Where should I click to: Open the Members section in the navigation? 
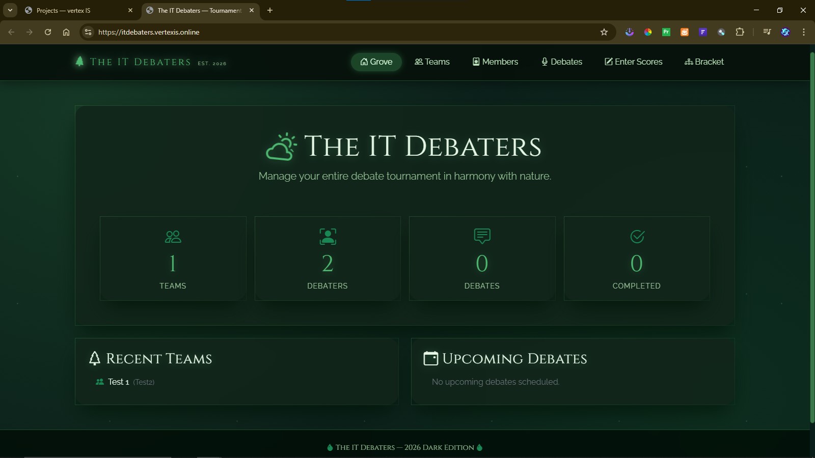pyautogui.click(x=495, y=62)
